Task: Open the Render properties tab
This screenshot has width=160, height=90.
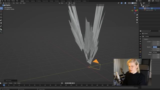Action: (140, 36)
